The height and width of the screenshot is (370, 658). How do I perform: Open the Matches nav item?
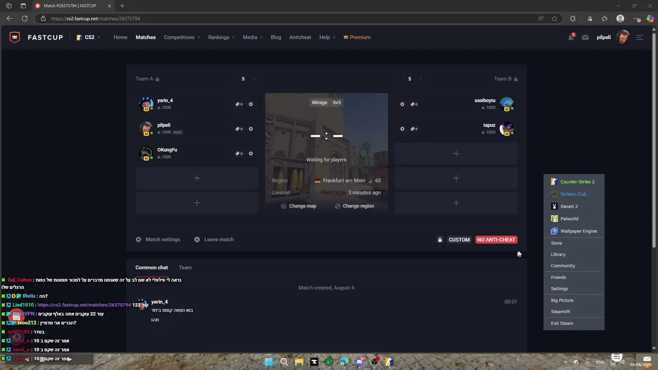[x=145, y=38]
